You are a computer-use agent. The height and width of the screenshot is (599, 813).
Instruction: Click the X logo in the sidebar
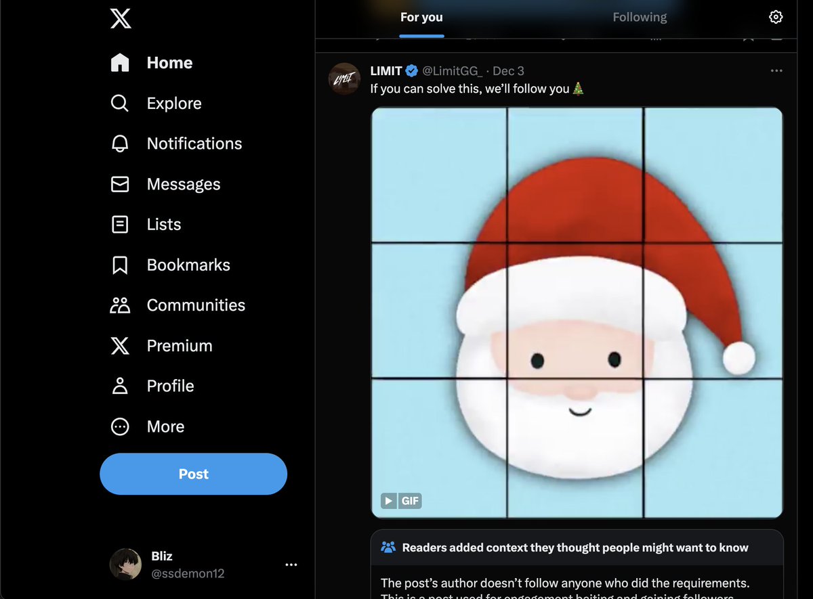pyautogui.click(x=120, y=18)
